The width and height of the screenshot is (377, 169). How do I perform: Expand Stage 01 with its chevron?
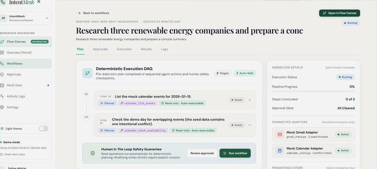click(x=250, y=100)
